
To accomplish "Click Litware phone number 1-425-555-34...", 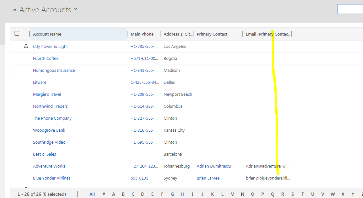I will tap(145, 82).
